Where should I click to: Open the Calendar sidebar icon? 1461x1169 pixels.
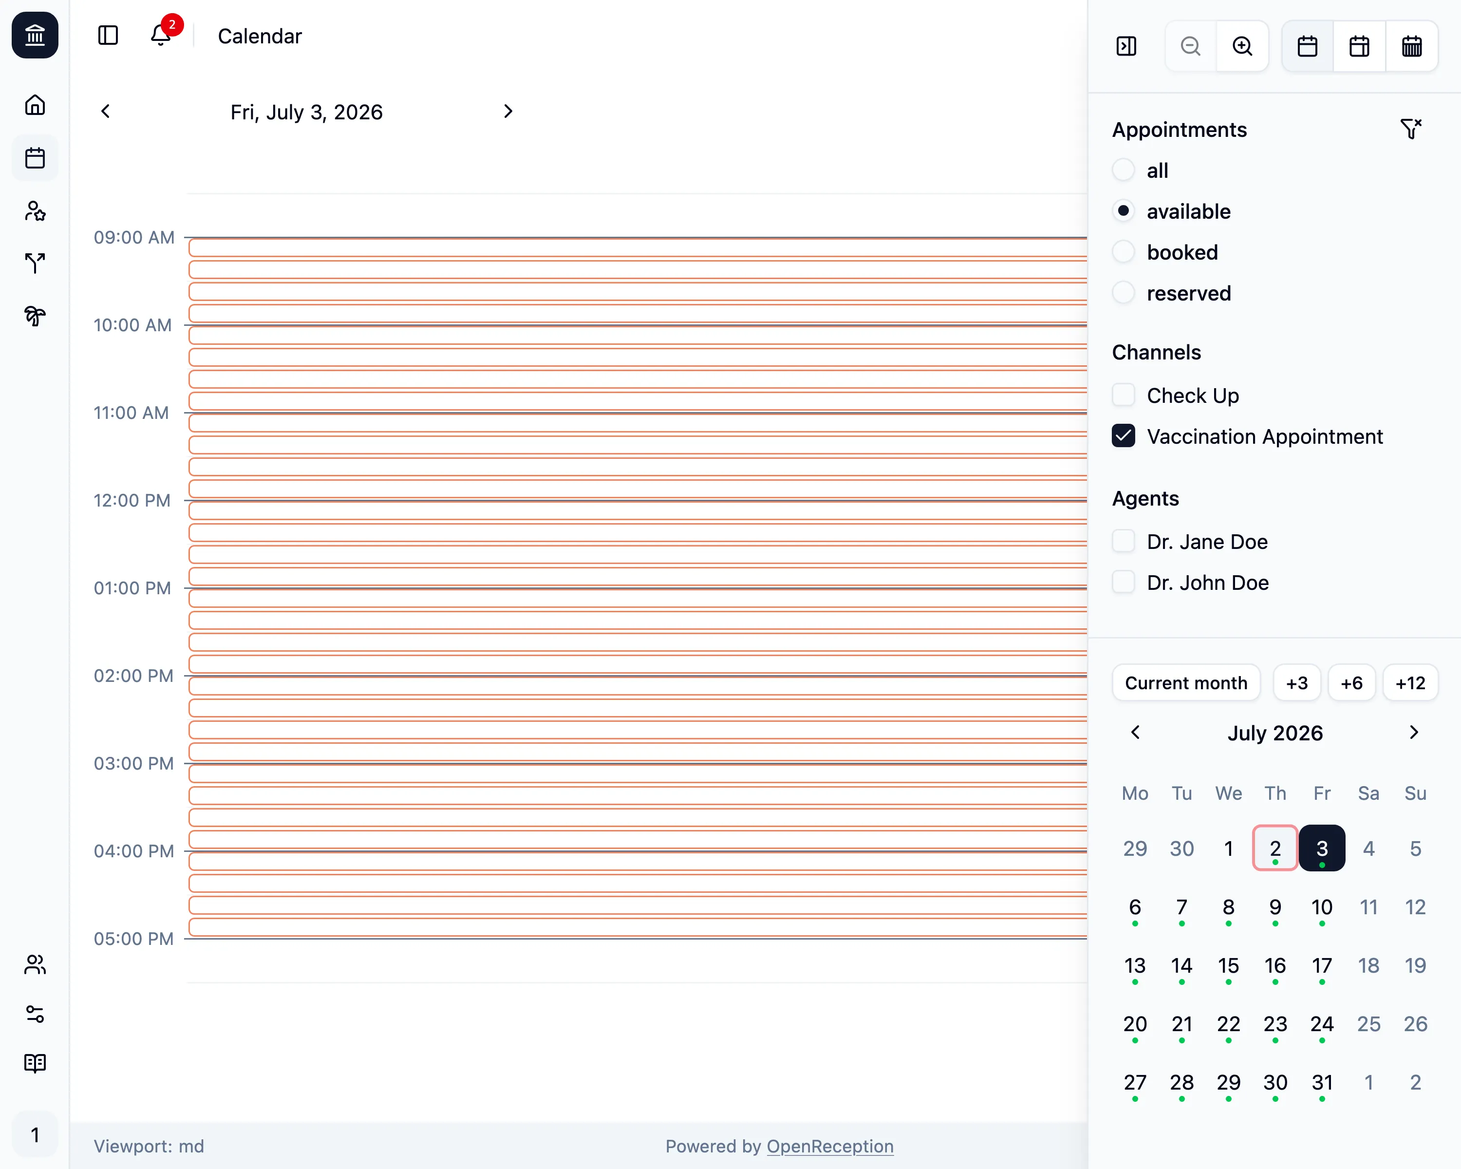click(x=35, y=158)
